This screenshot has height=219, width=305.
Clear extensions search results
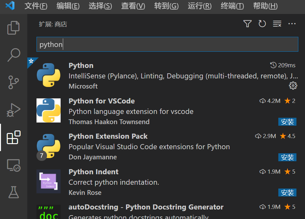point(277,24)
